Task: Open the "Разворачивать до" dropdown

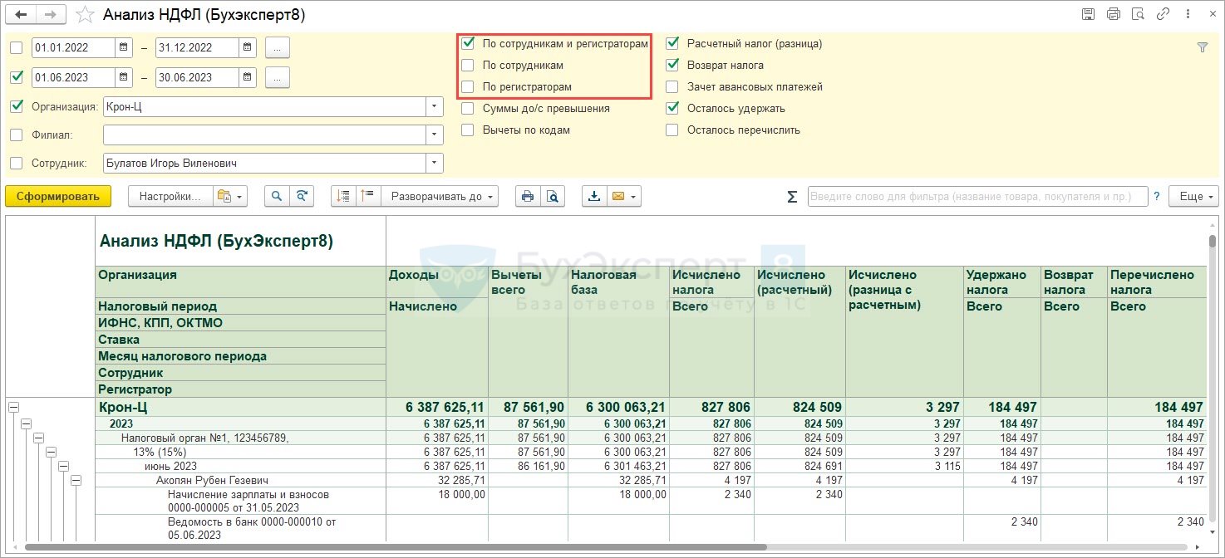Action: tap(440, 197)
